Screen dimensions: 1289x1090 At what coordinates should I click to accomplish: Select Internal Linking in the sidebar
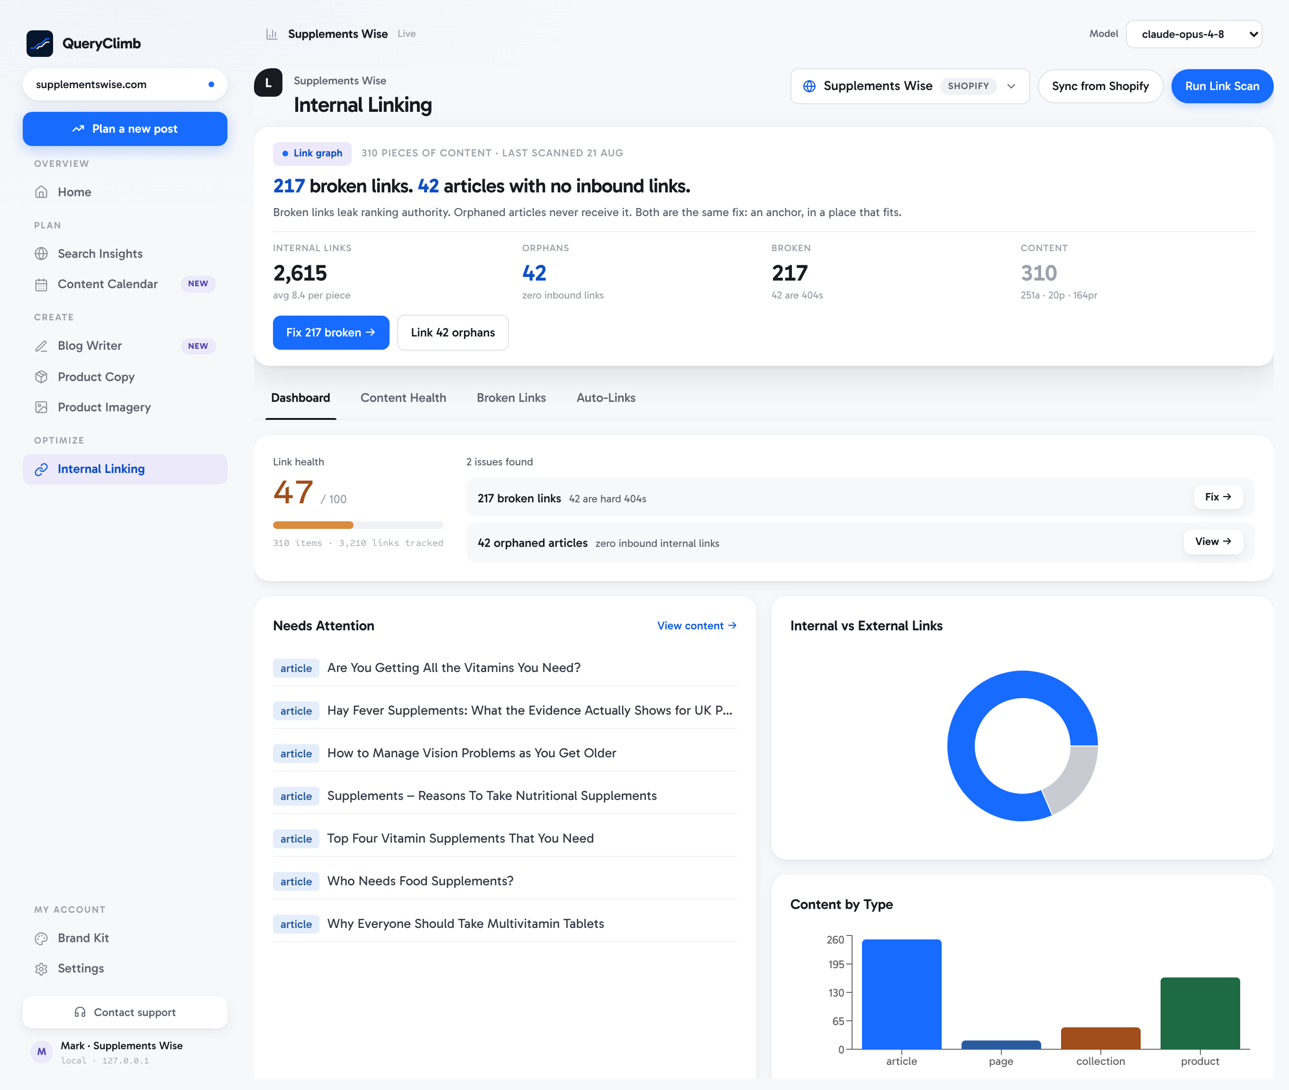pos(125,469)
